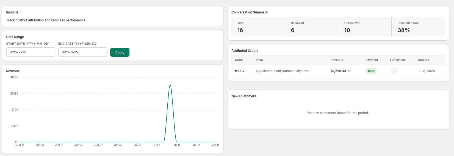Image resolution: width=454 pixels, height=156 pixels.
Task: Click 'Track chatbot attribution' description text
Action: [x=46, y=20]
